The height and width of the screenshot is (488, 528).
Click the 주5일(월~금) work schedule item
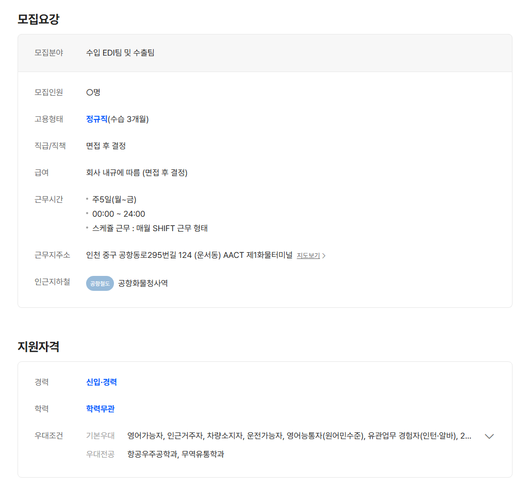(x=114, y=199)
